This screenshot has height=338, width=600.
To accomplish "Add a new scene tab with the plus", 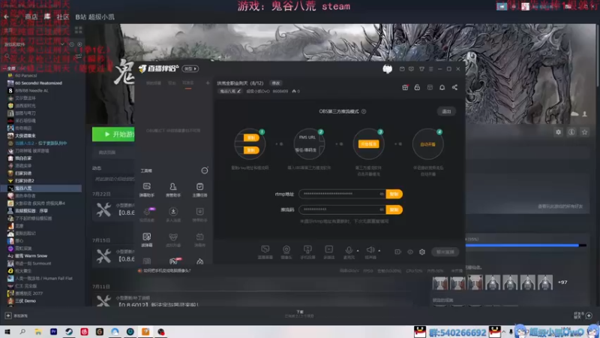I will (x=208, y=83).
